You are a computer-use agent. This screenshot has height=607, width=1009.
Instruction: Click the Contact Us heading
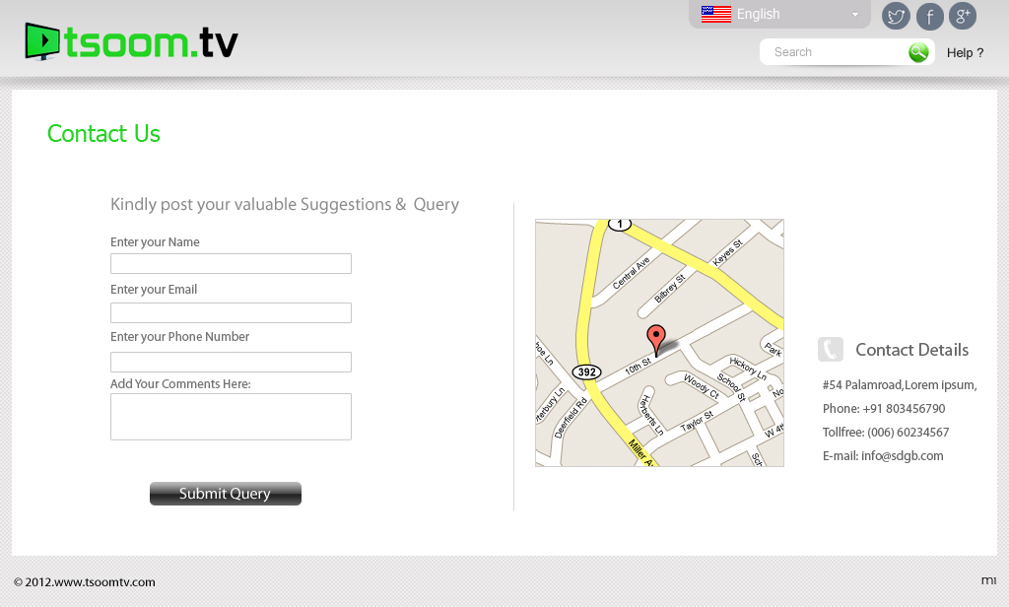103,133
